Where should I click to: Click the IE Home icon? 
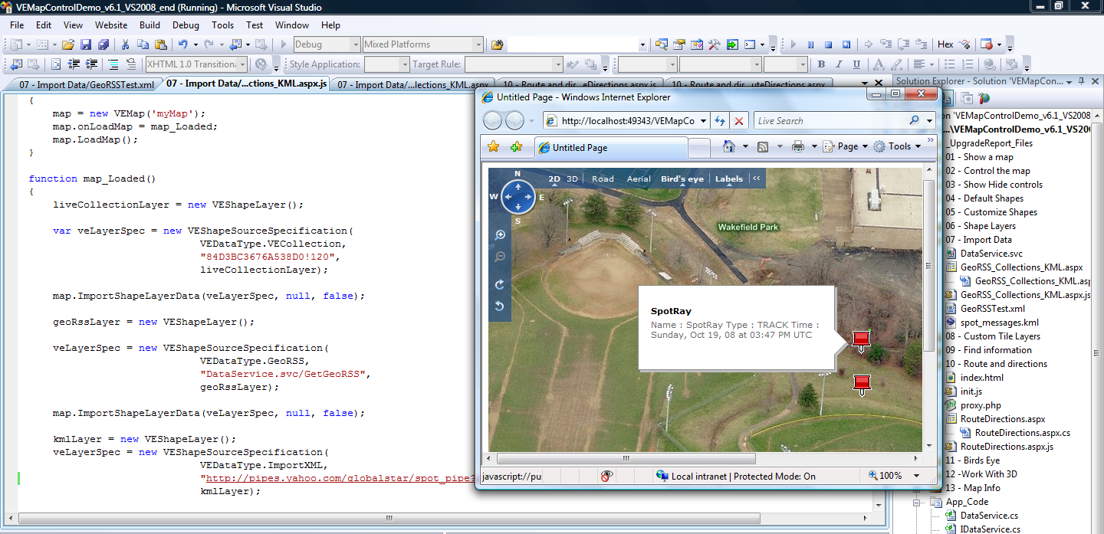729,146
